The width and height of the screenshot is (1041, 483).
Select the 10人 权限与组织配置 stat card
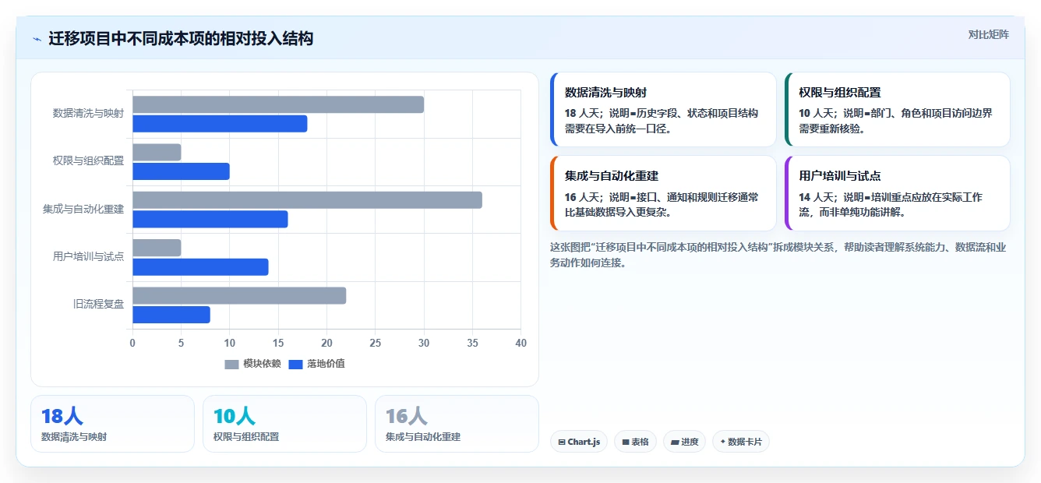284,424
